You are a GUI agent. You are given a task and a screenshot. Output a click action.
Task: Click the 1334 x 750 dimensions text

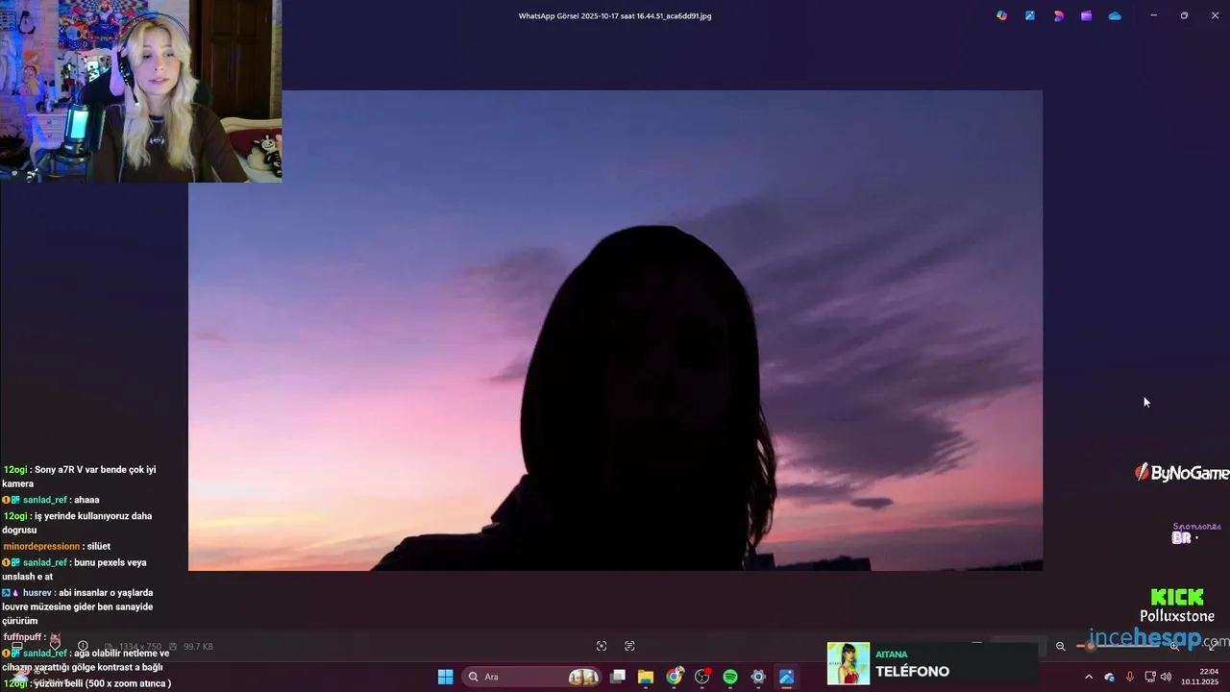140,647
